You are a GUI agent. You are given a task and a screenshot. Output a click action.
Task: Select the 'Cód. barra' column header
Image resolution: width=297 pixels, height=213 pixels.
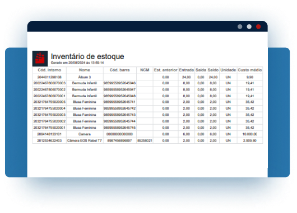[120, 70]
